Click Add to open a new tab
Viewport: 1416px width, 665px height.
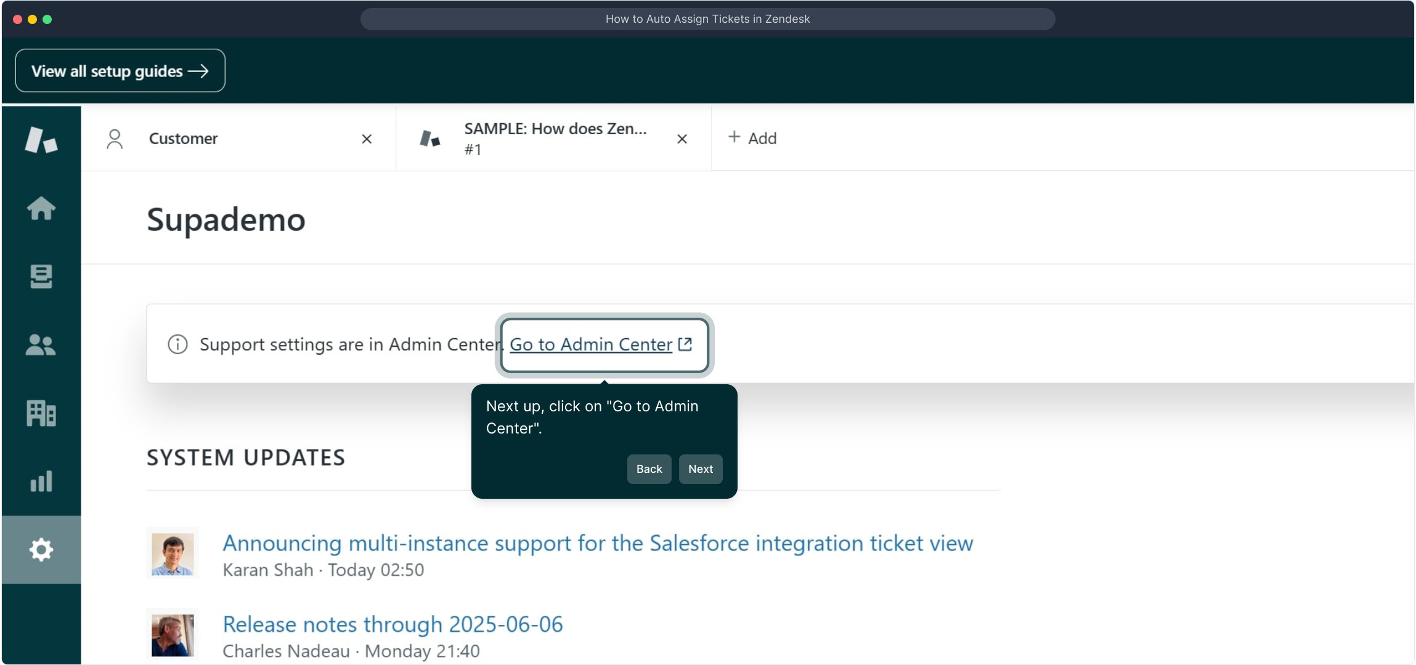click(x=752, y=138)
